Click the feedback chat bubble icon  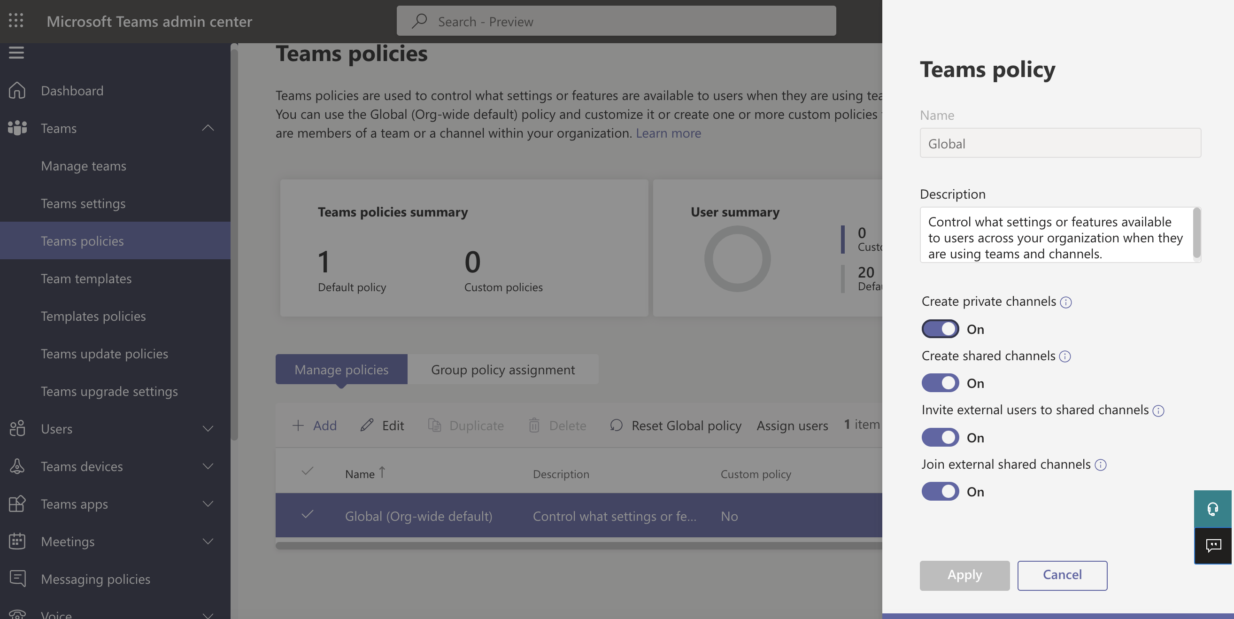tap(1212, 546)
